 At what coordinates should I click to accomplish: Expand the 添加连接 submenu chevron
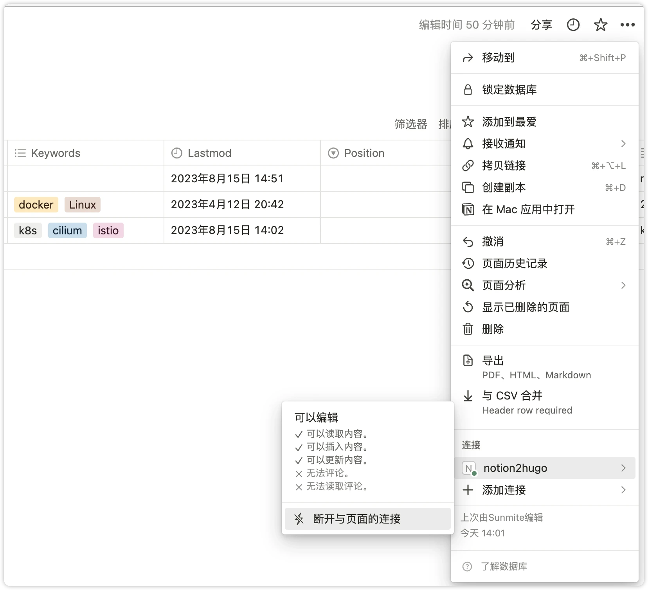623,490
